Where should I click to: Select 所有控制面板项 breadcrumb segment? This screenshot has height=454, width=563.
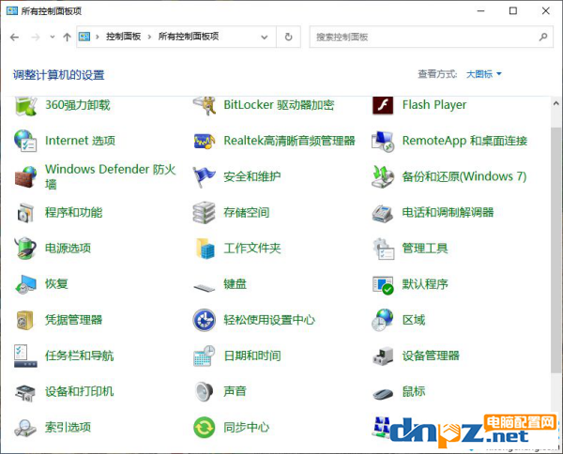[x=189, y=37]
